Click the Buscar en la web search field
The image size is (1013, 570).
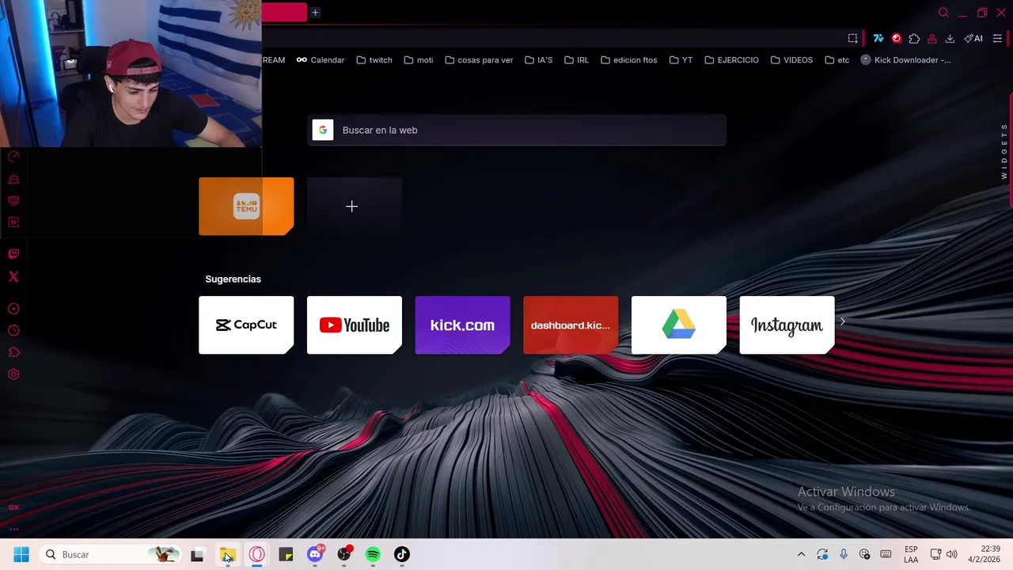[x=517, y=130]
